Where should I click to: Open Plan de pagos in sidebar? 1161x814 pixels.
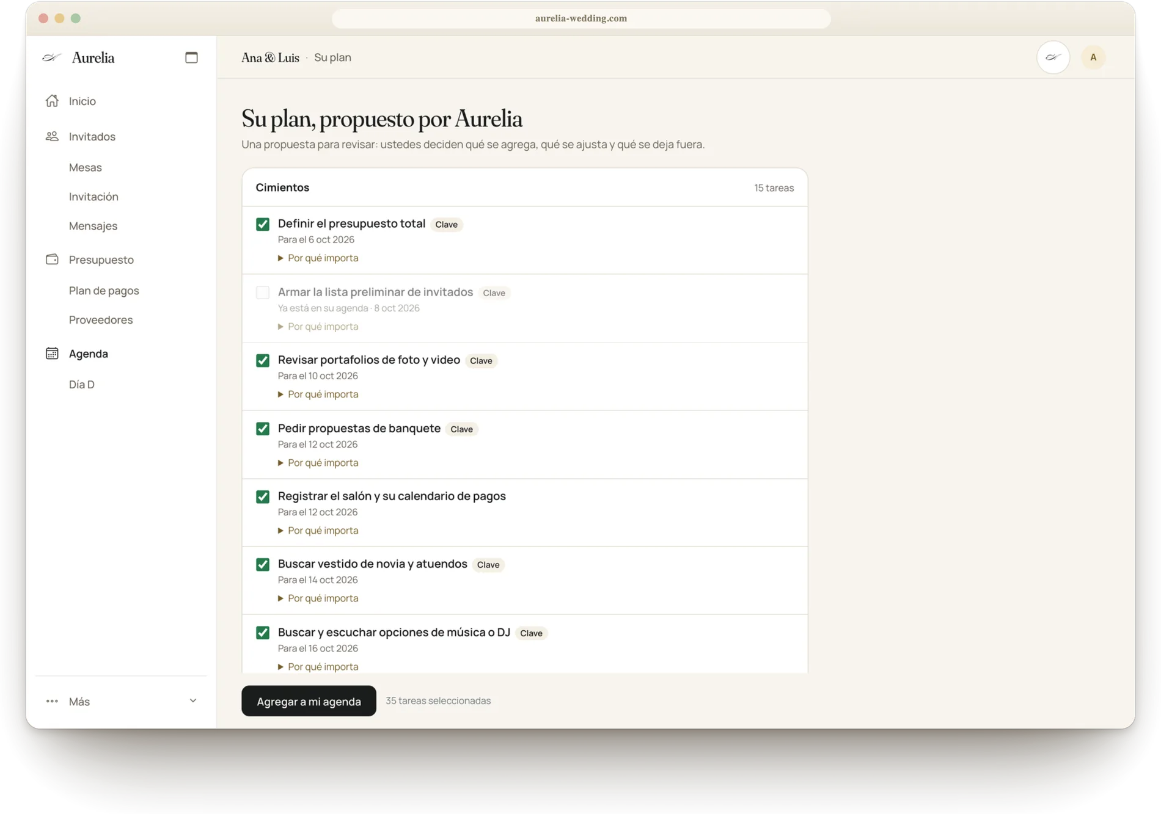[x=104, y=291]
